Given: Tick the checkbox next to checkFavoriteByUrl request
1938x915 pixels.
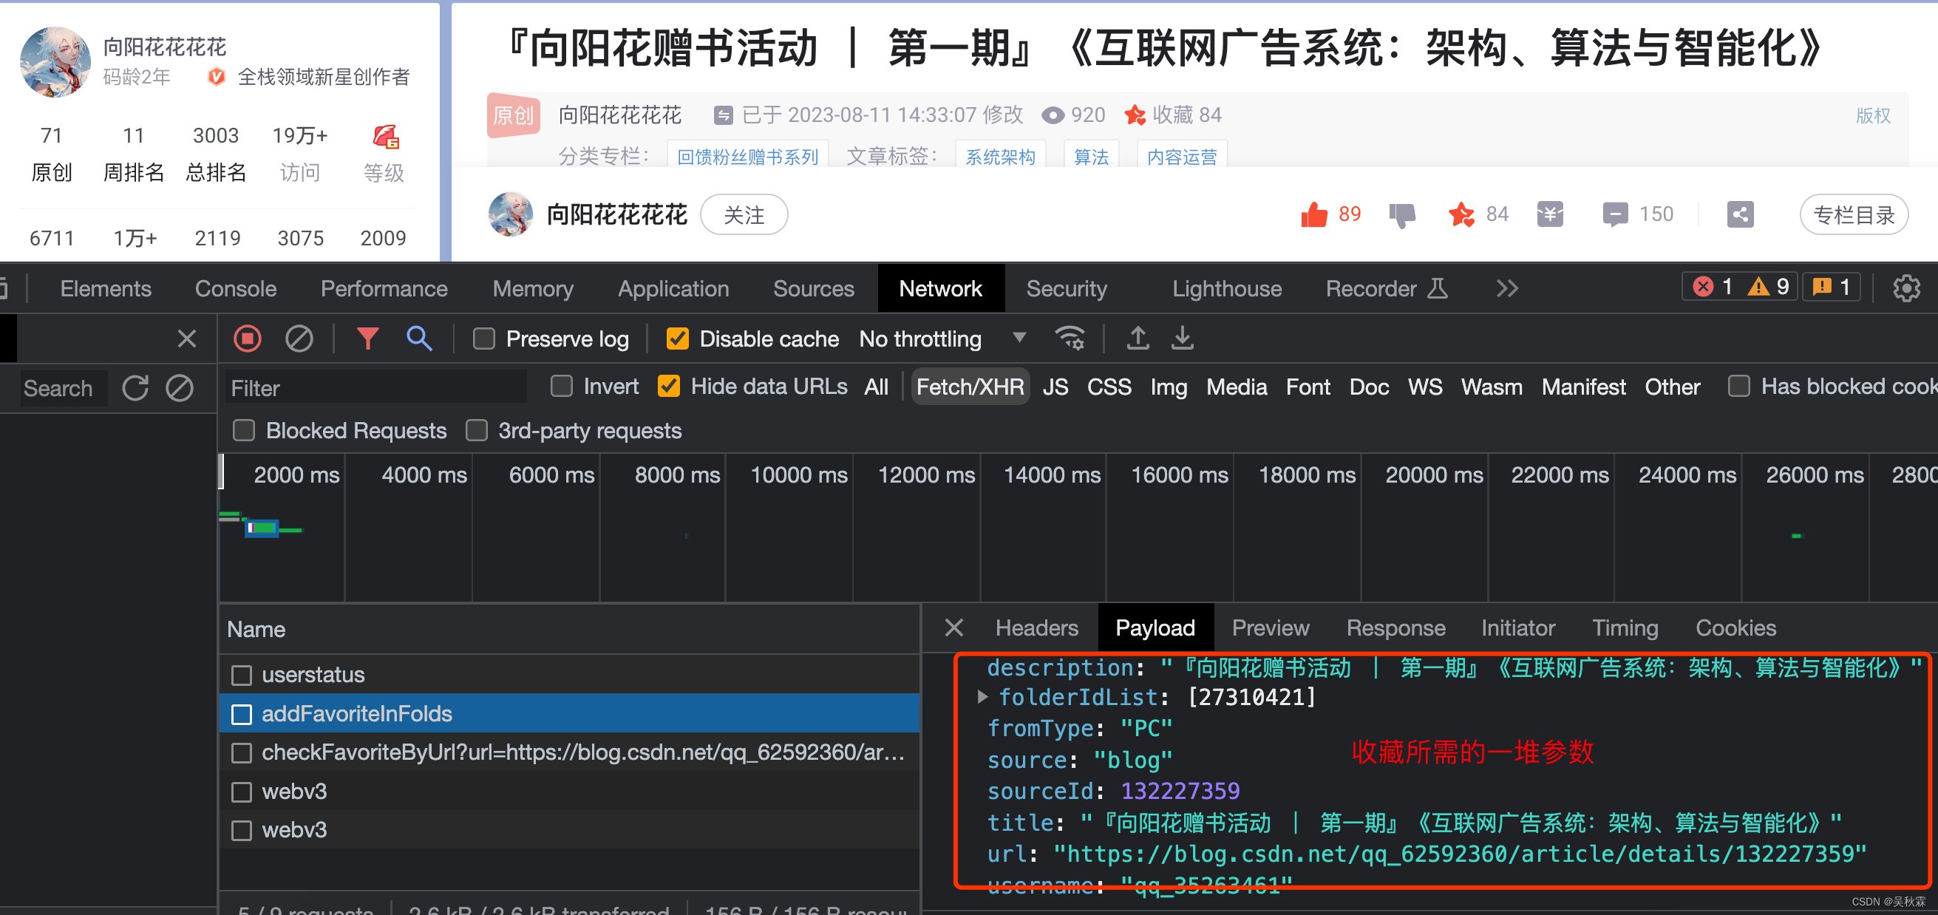Looking at the screenshot, I should pos(242,752).
